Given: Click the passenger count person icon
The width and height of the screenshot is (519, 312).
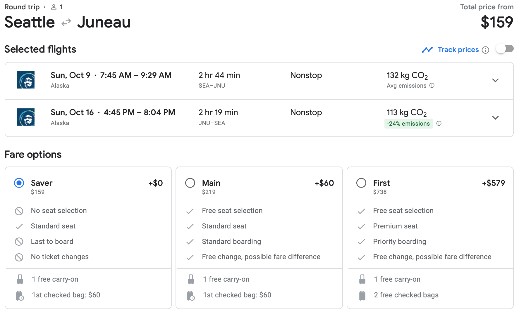Looking at the screenshot, I should [x=54, y=7].
